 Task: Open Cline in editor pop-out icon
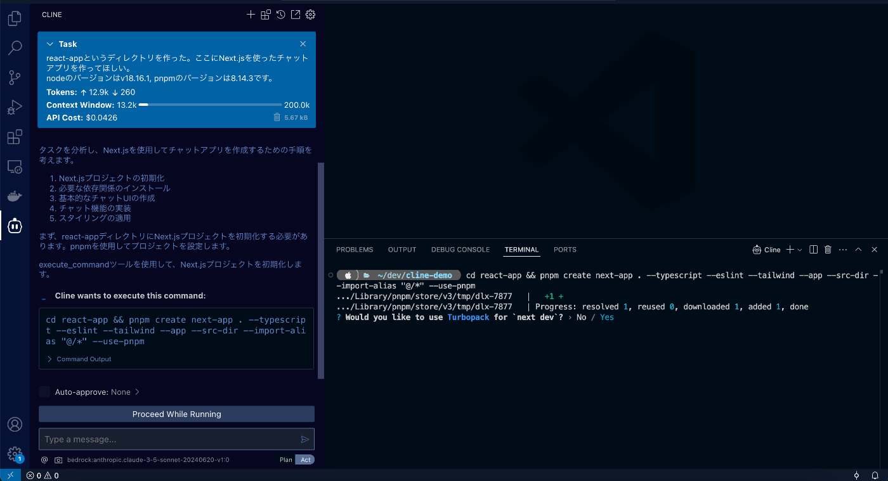(296, 15)
